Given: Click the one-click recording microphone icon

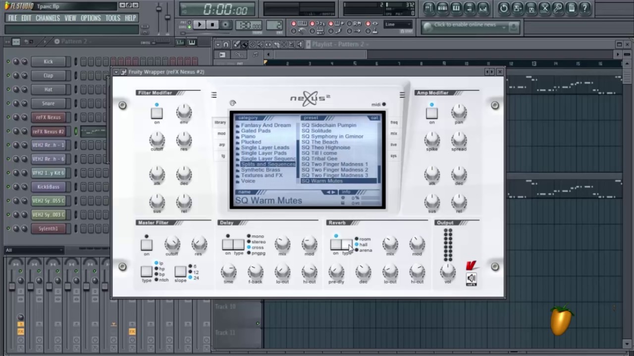Looking at the screenshot, I should pos(558,8).
